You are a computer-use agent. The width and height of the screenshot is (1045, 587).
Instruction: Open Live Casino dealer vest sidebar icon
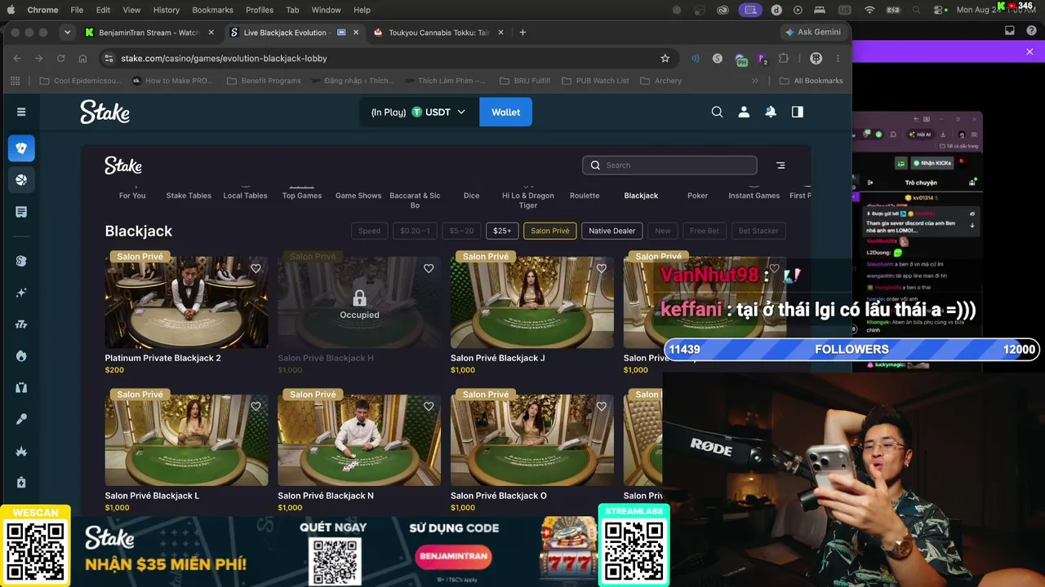pyautogui.click(x=21, y=387)
